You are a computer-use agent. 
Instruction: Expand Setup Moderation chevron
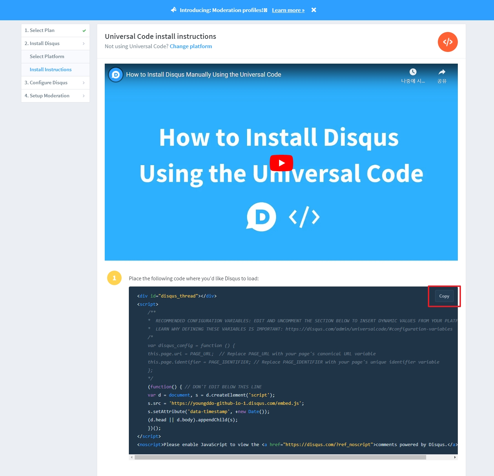(84, 96)
